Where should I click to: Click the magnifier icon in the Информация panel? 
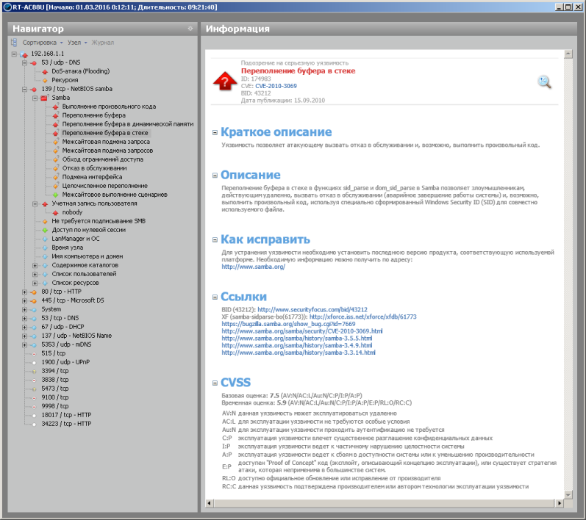pos(545,82)
